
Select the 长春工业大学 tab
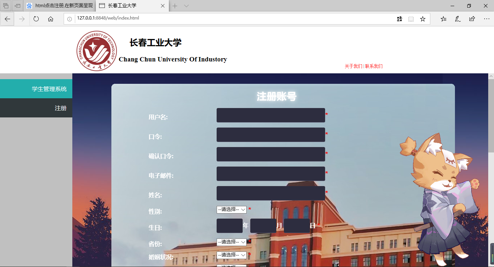click(x=132, y=6)
